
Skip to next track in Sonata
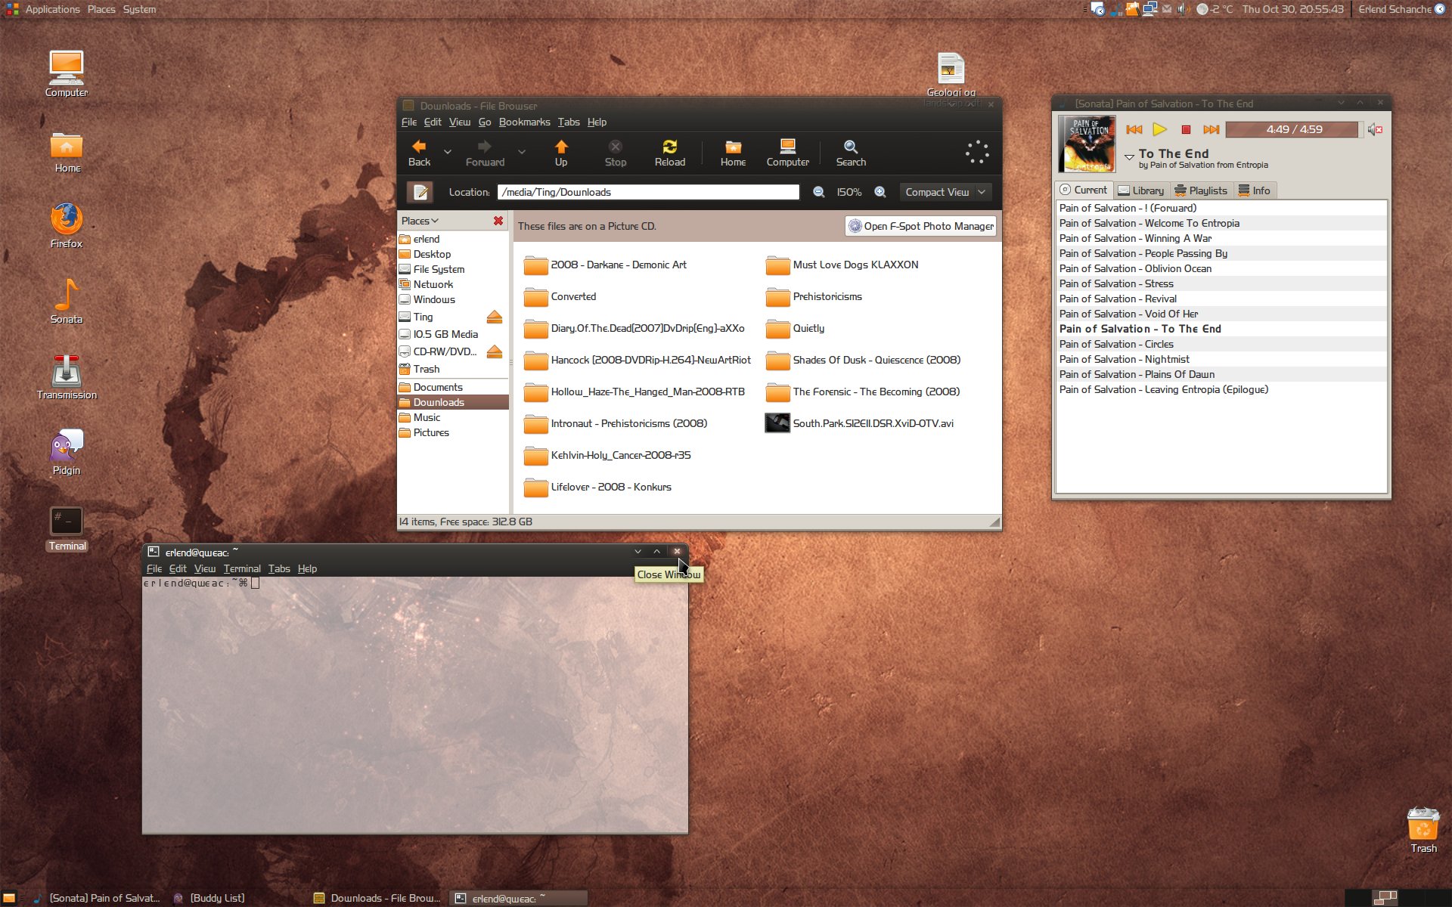(1211, 129)
